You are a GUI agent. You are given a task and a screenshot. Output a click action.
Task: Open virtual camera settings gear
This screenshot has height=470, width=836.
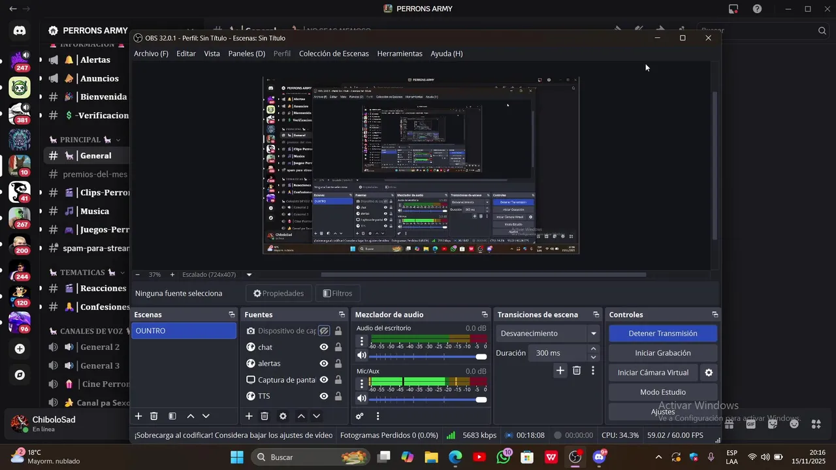(x=709, y=373)
